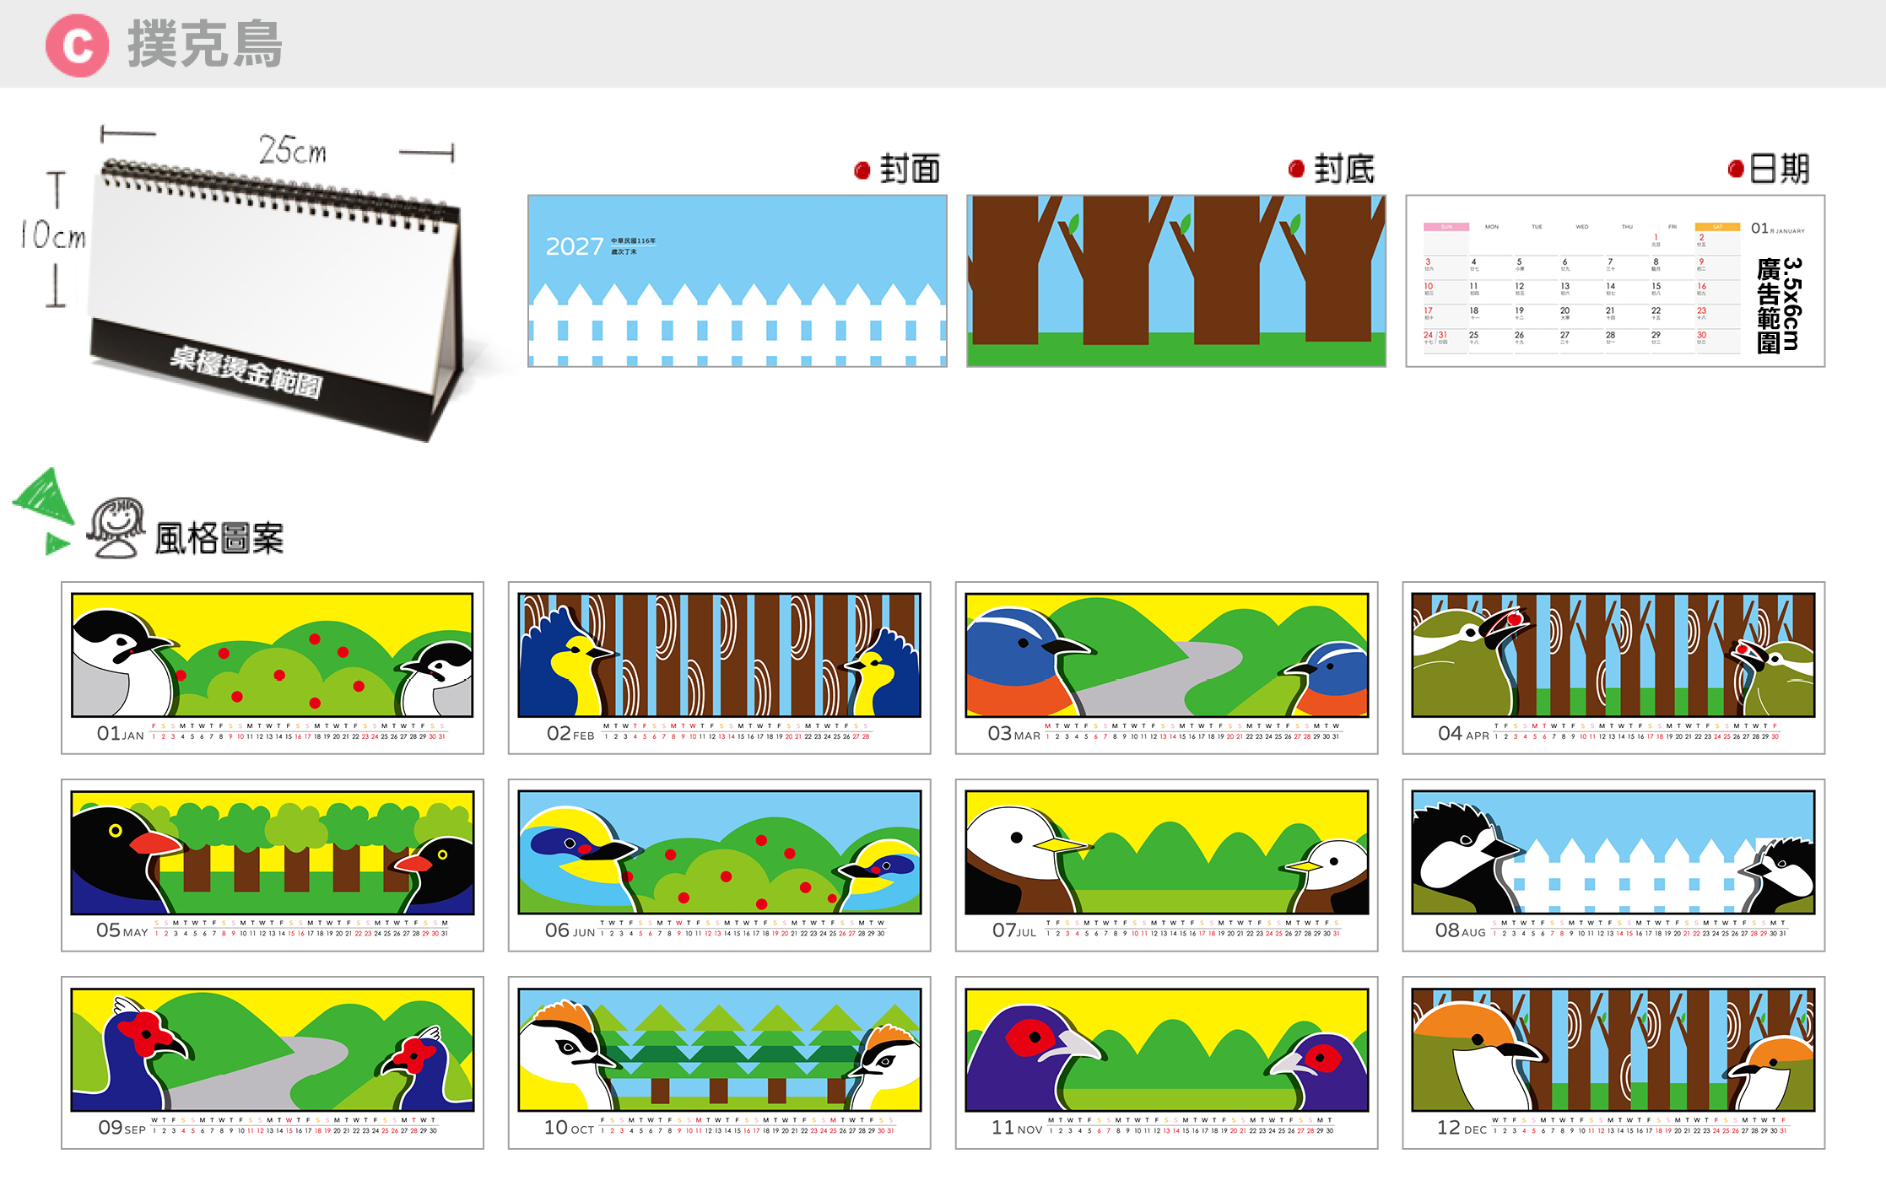Screen dimensions: 1886x1202
Task: Open the January date page preview
Action: click(1614, 281)
